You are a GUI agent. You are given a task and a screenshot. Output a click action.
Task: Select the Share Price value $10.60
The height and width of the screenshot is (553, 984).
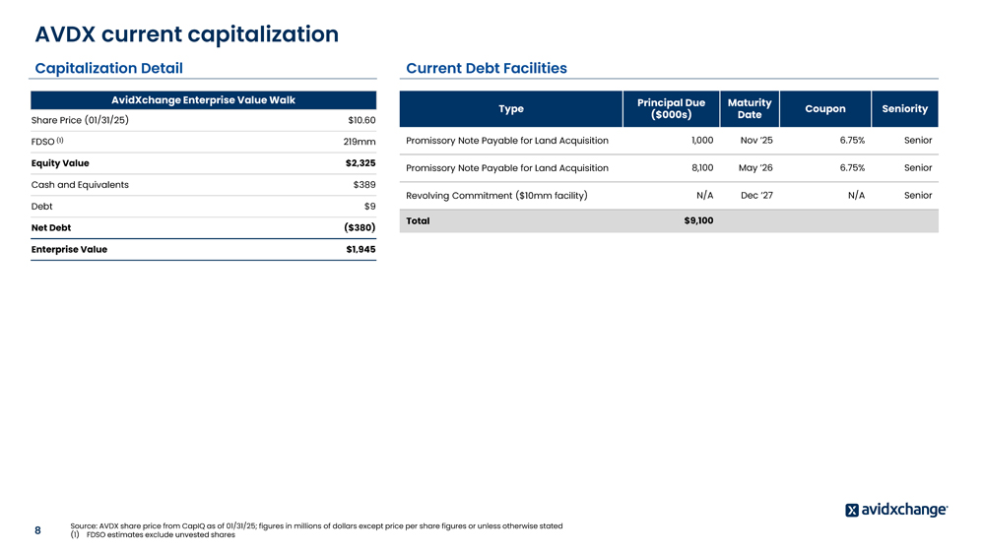[x=361, y=121]
